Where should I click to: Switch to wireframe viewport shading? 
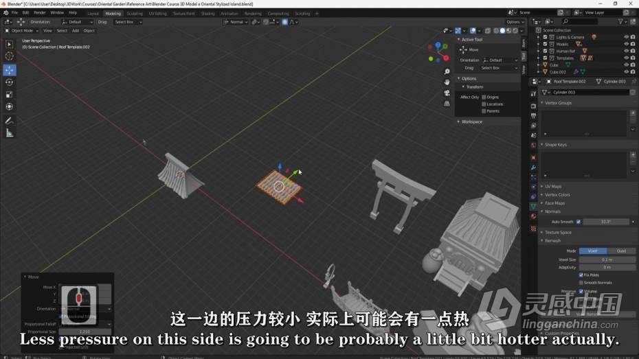(496, 30)
